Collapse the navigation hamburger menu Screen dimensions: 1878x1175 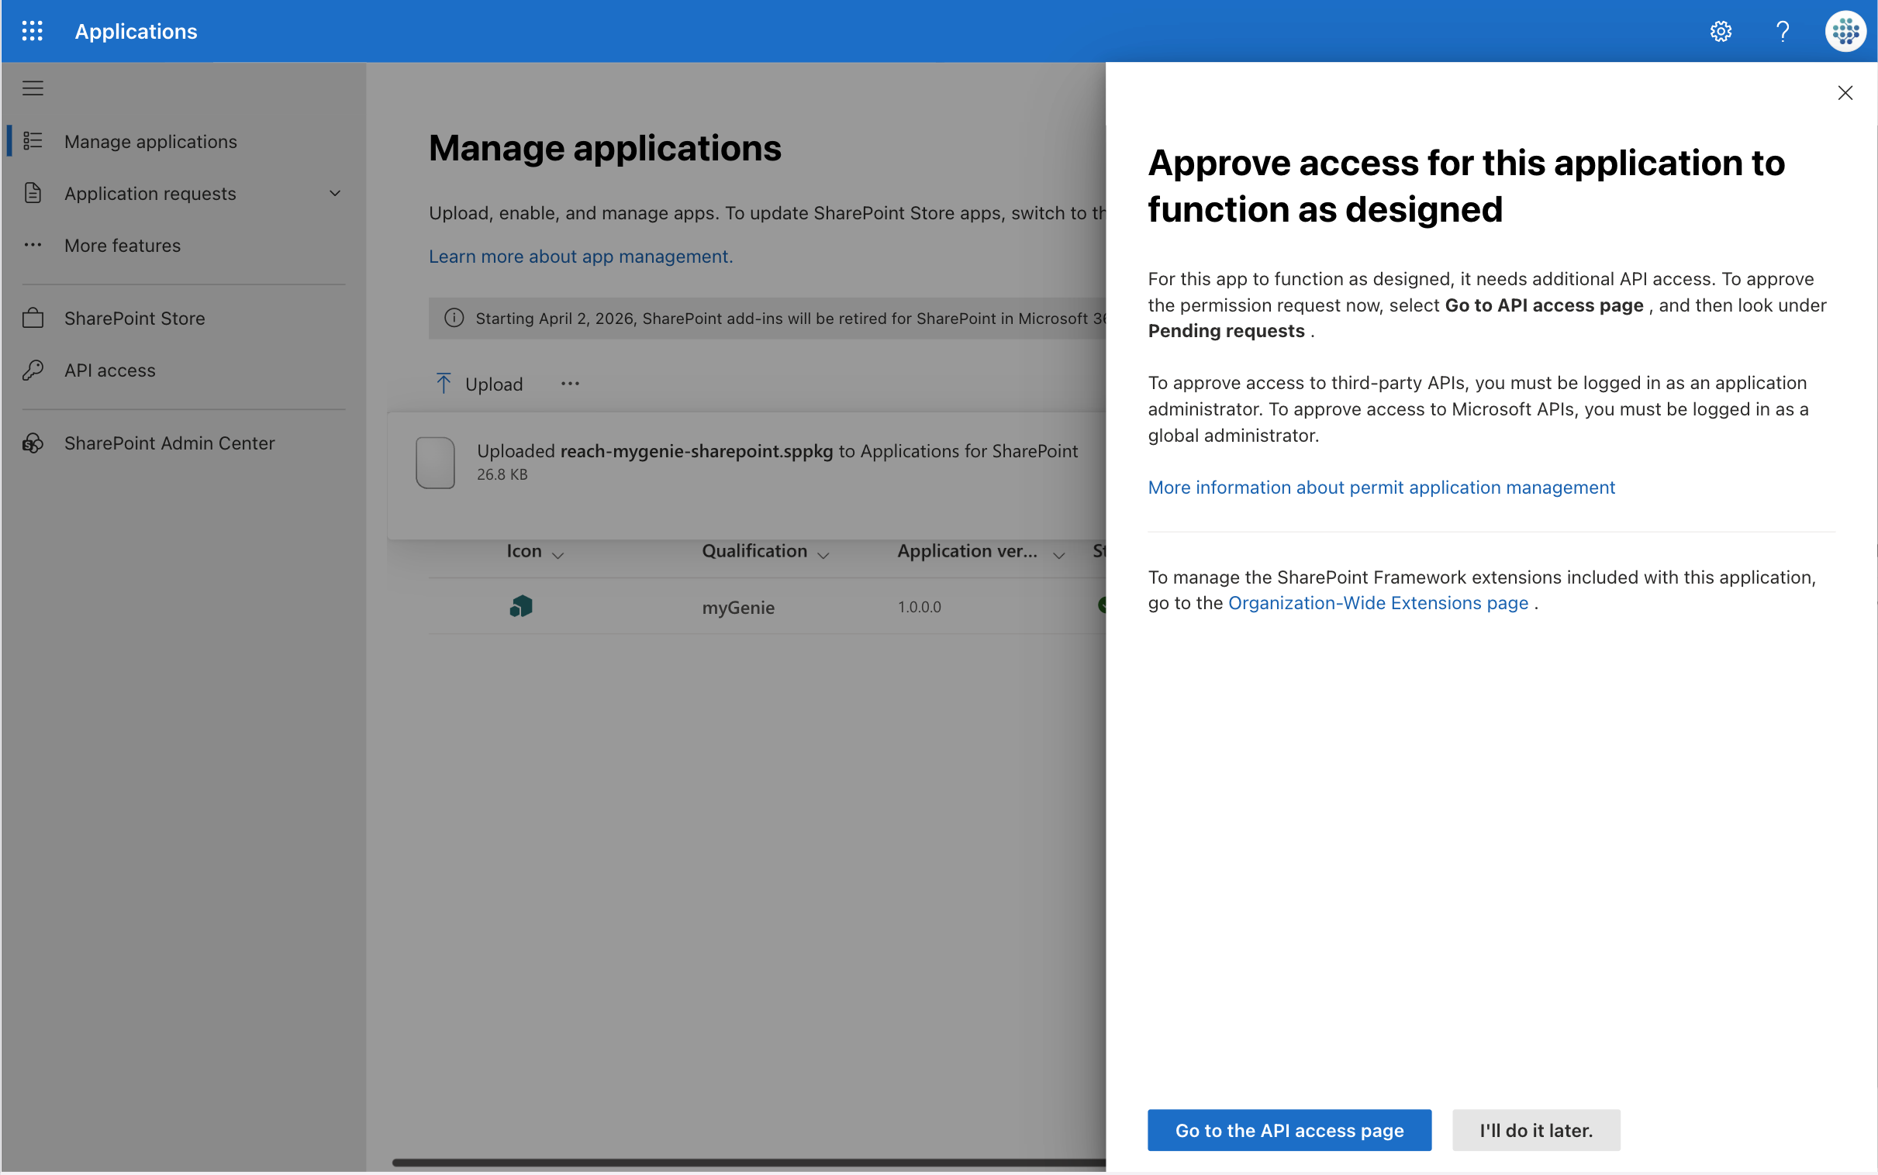click(33, 88)
